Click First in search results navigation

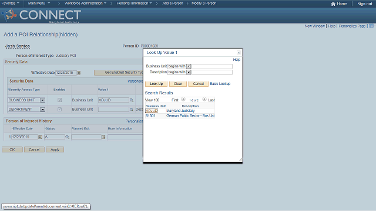[175, 100]
